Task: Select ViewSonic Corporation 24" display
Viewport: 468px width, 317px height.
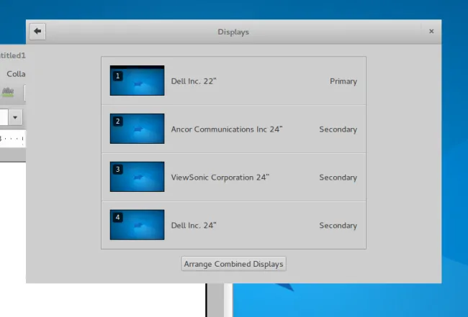Action: click(x=220, y=178)
